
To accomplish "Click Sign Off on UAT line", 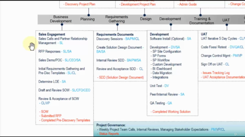I will [x=215, y=64].
